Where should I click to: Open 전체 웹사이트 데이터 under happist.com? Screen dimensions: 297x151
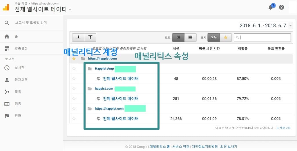coord(121,99)
